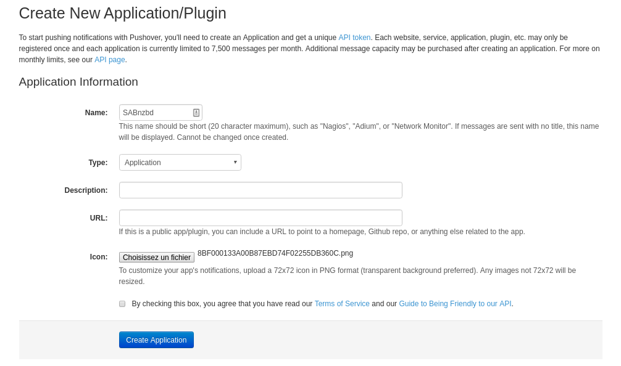Click the public app/plugin URL hint text
Image resolution: width=621 pixels, height=366 pixels.
point(322,232)
